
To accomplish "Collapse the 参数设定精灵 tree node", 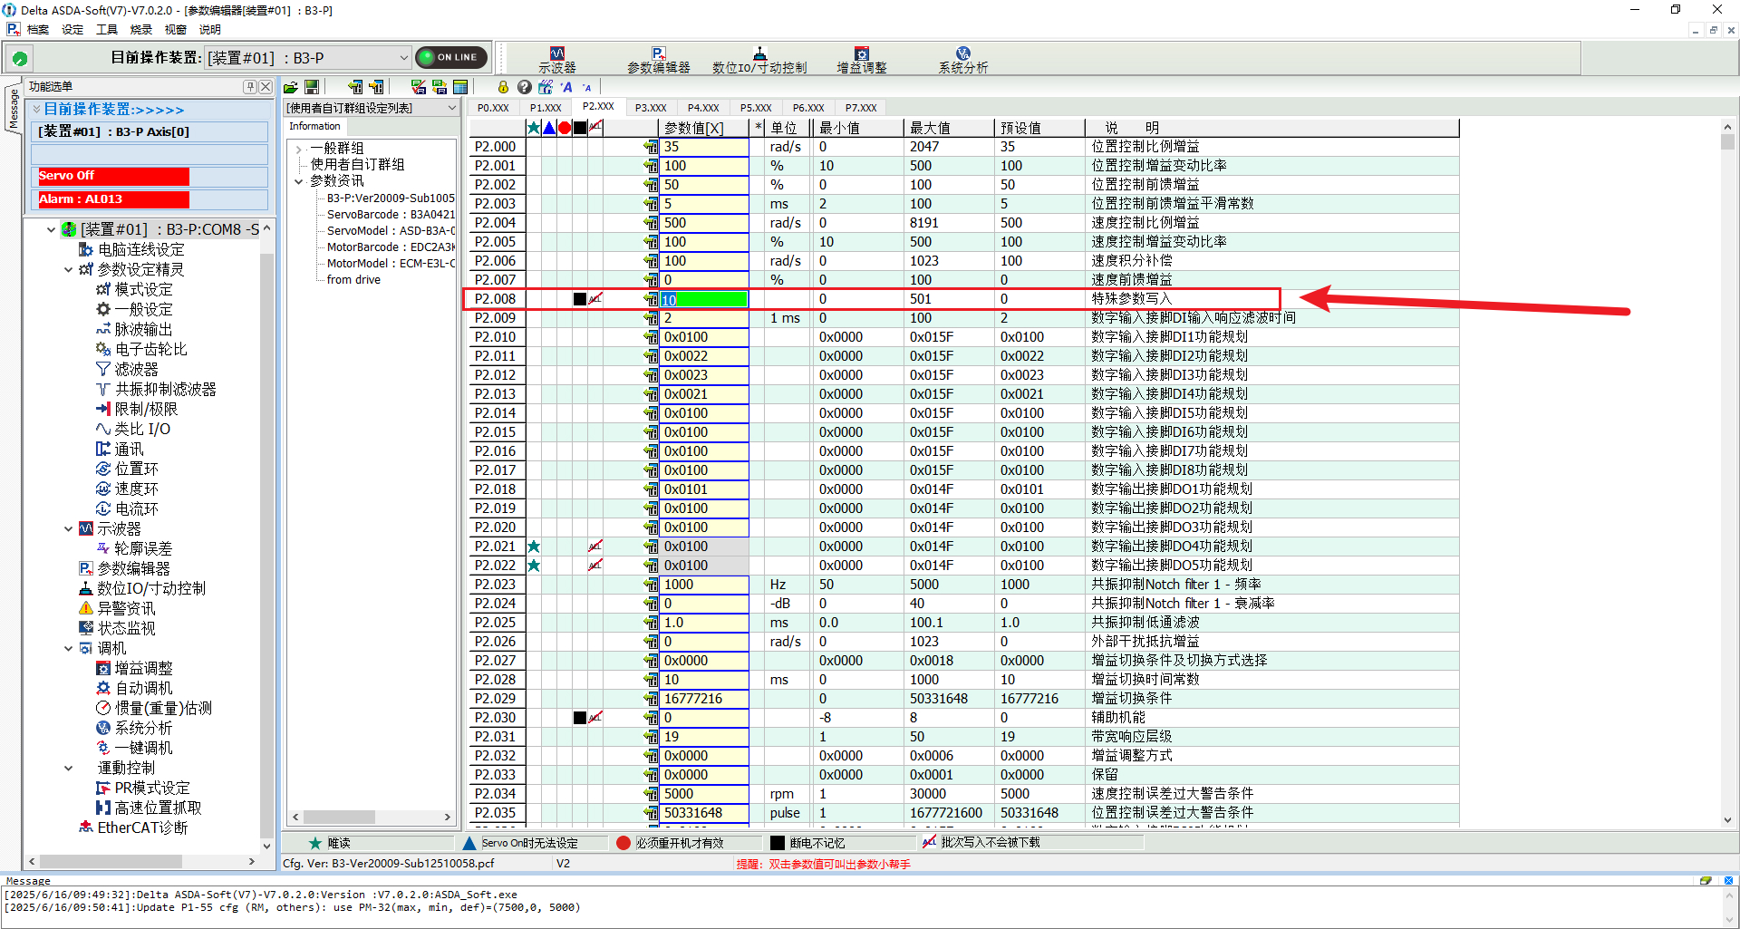I will pyautogui.click(x=69, y=269).
